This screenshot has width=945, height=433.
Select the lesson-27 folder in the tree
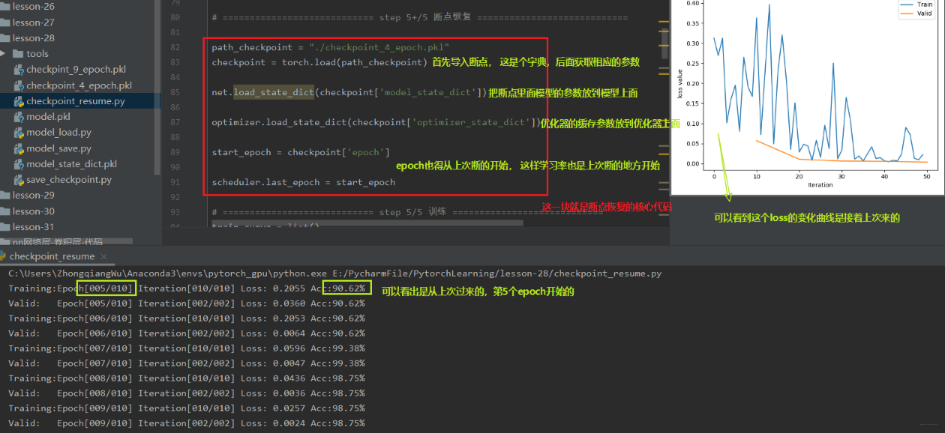[x=33, y=22]
